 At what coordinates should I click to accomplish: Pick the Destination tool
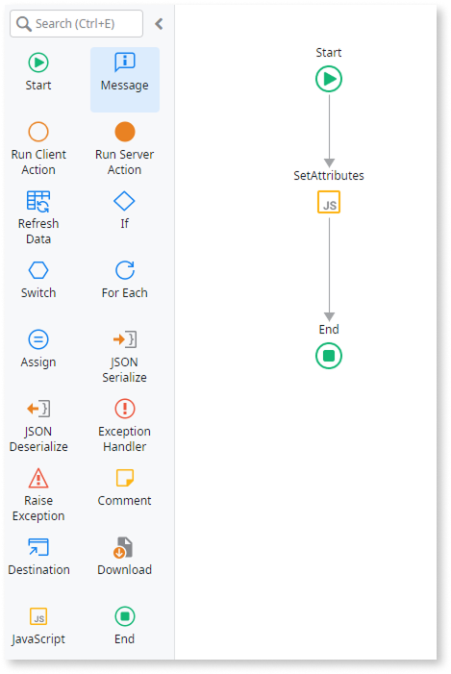38,557
